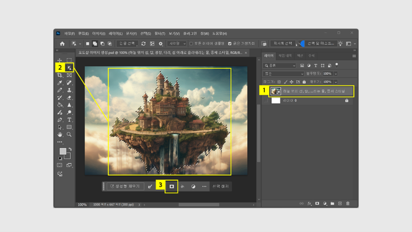Select the Move tool
Screen dimensions: 412x232
click(60, 60)
